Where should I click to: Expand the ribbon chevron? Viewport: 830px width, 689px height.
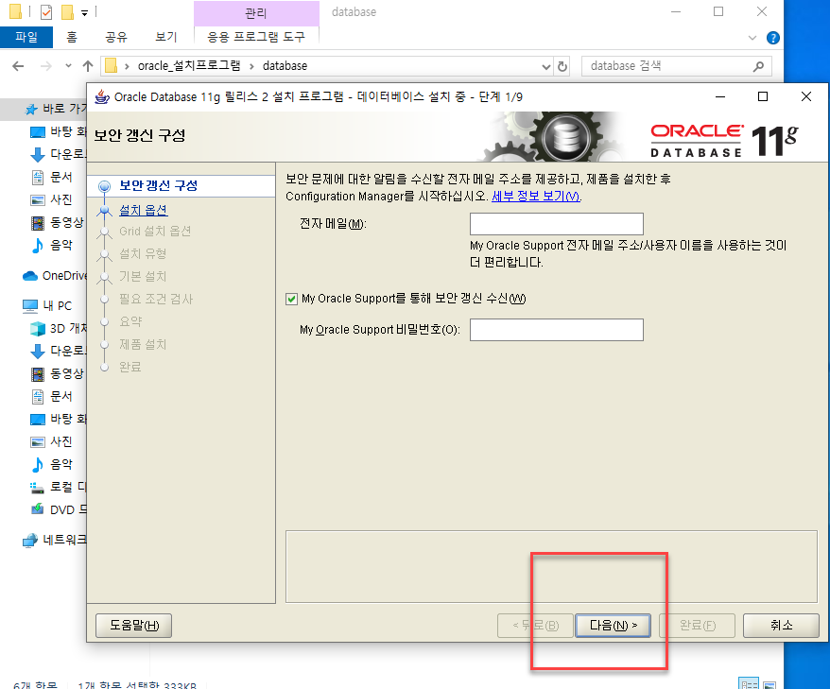click(x=752, y=38)
